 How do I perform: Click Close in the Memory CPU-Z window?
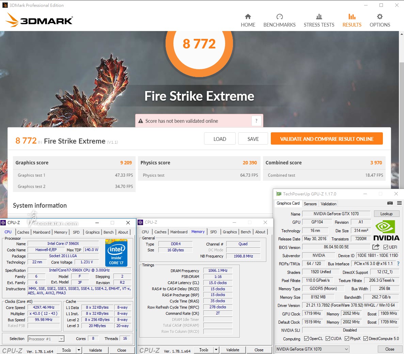(x=259, y=350)
